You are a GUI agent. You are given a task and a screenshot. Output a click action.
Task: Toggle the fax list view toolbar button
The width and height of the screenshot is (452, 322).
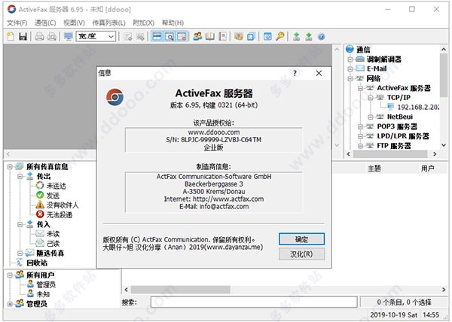[157, 37]
